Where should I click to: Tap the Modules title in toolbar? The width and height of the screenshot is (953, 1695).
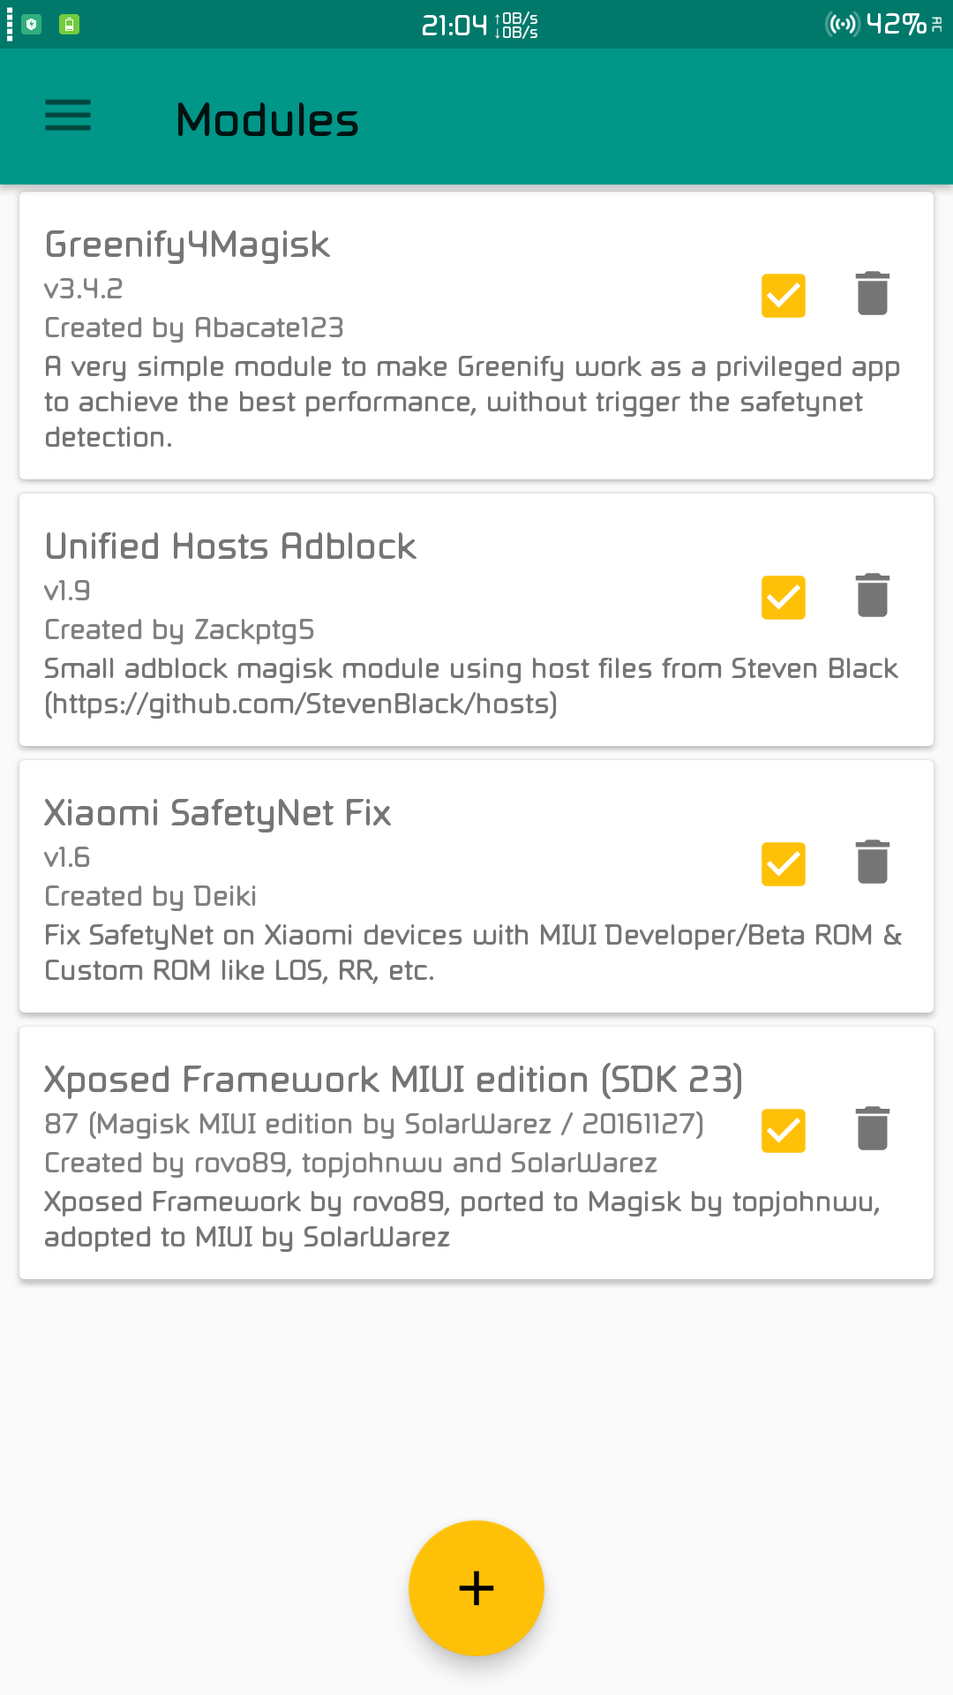click(x=267, y=120)
